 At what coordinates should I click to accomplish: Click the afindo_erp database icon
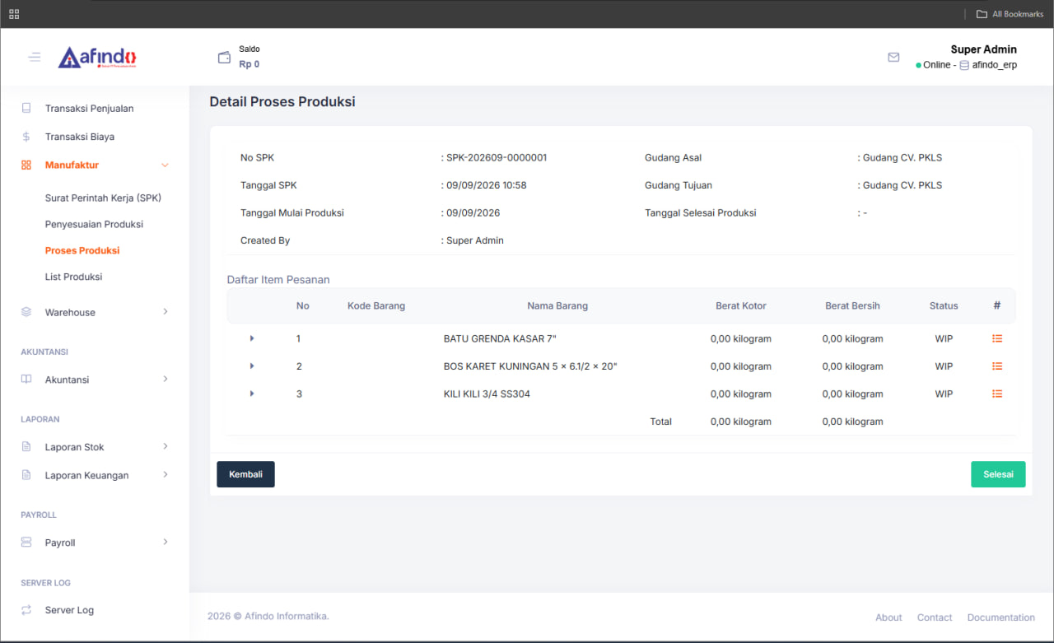pyautogui.click(x=964, y=65)
